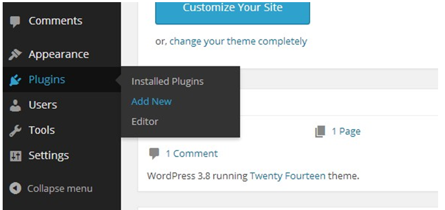Click the pages icon beside 1 Page

click(320, 132)
